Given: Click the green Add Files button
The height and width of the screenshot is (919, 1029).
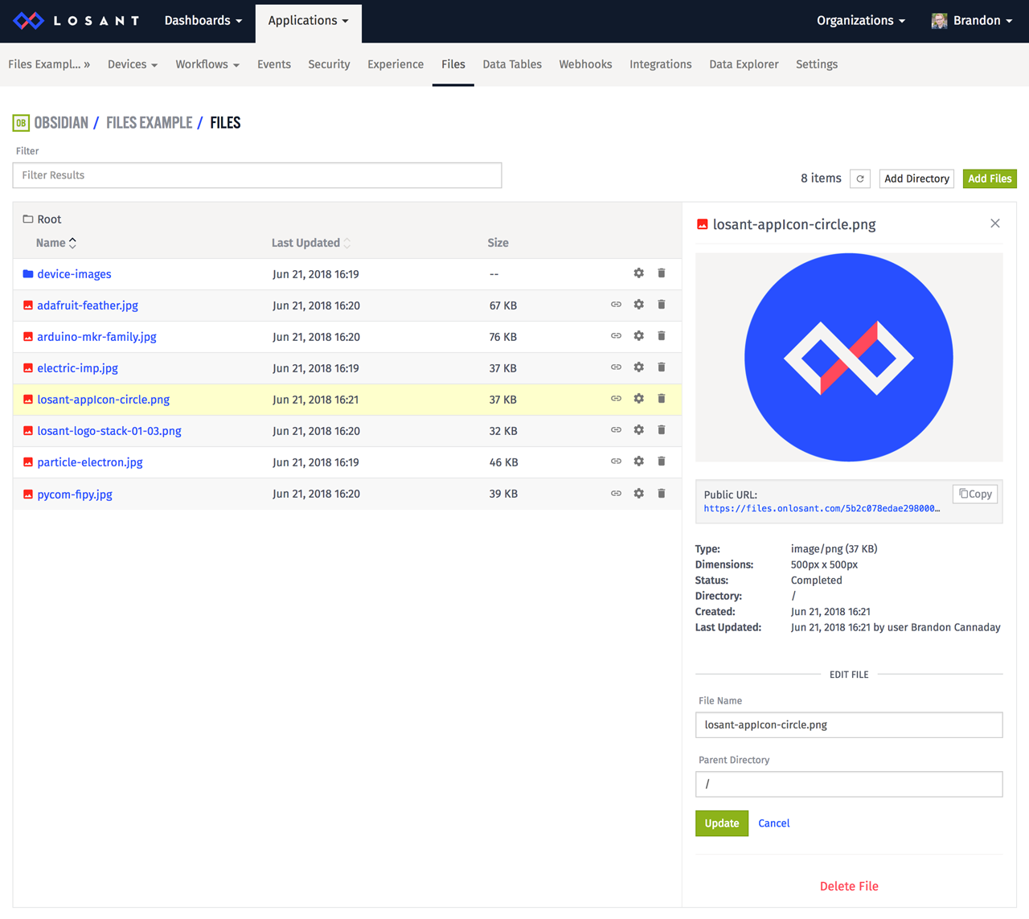Looking at the screenshot, I should tap(990, 178).
